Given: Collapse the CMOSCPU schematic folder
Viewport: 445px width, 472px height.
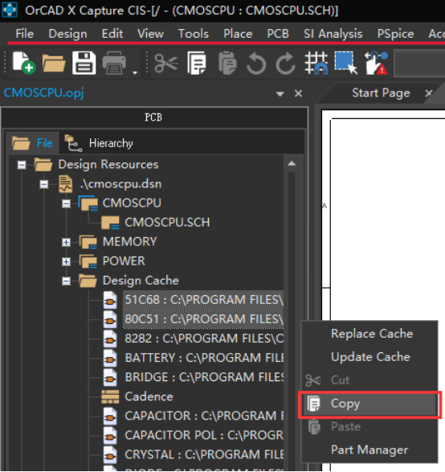Looking at the screenshot, I should coord(66,203).
